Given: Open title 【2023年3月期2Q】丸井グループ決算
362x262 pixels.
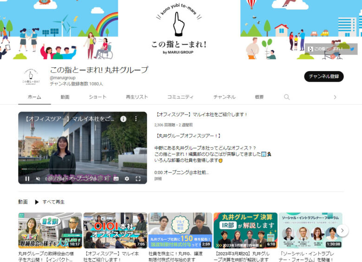Looking at the screenshot, I should pos(241,256).
